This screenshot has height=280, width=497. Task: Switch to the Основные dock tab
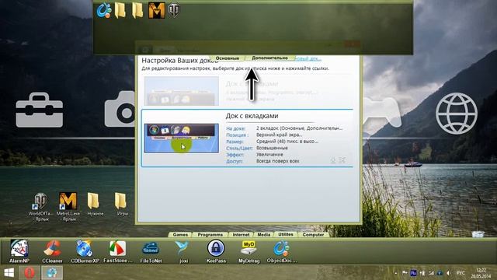[228, 58]
